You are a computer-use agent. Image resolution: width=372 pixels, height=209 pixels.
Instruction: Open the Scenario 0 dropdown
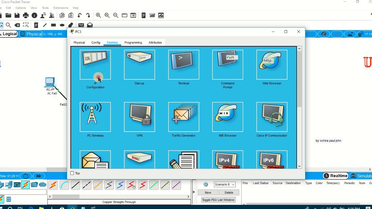point(225,184)
